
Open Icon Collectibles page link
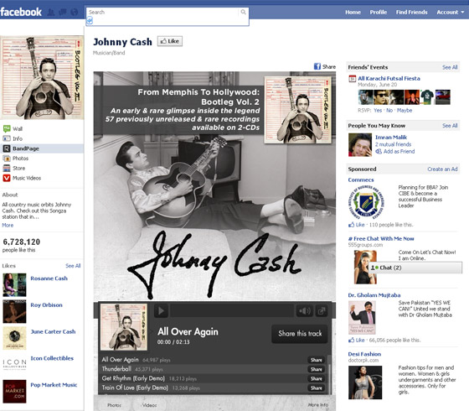52,358
